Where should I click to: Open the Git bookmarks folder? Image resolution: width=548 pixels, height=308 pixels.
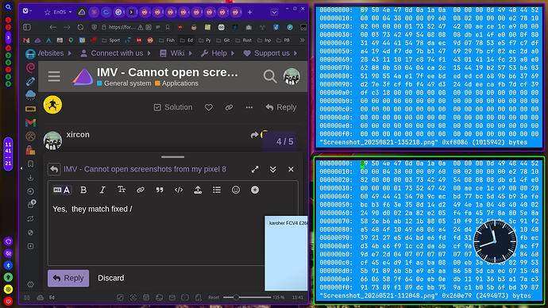pyautogui.click(x=223, y=40)
